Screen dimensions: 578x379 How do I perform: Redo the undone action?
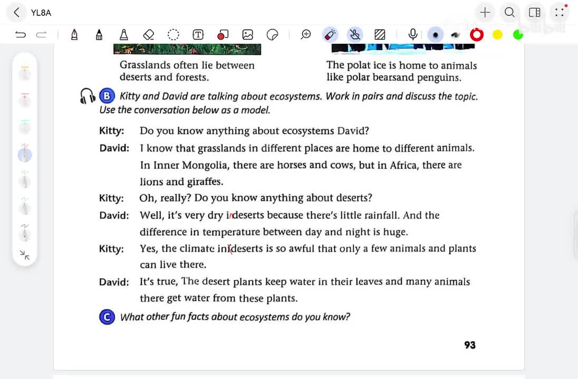41,35
